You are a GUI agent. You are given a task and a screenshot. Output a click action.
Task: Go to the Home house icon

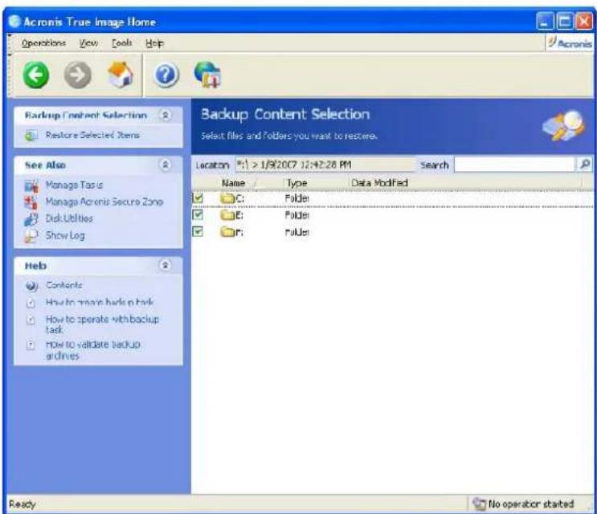click(121, 75)
